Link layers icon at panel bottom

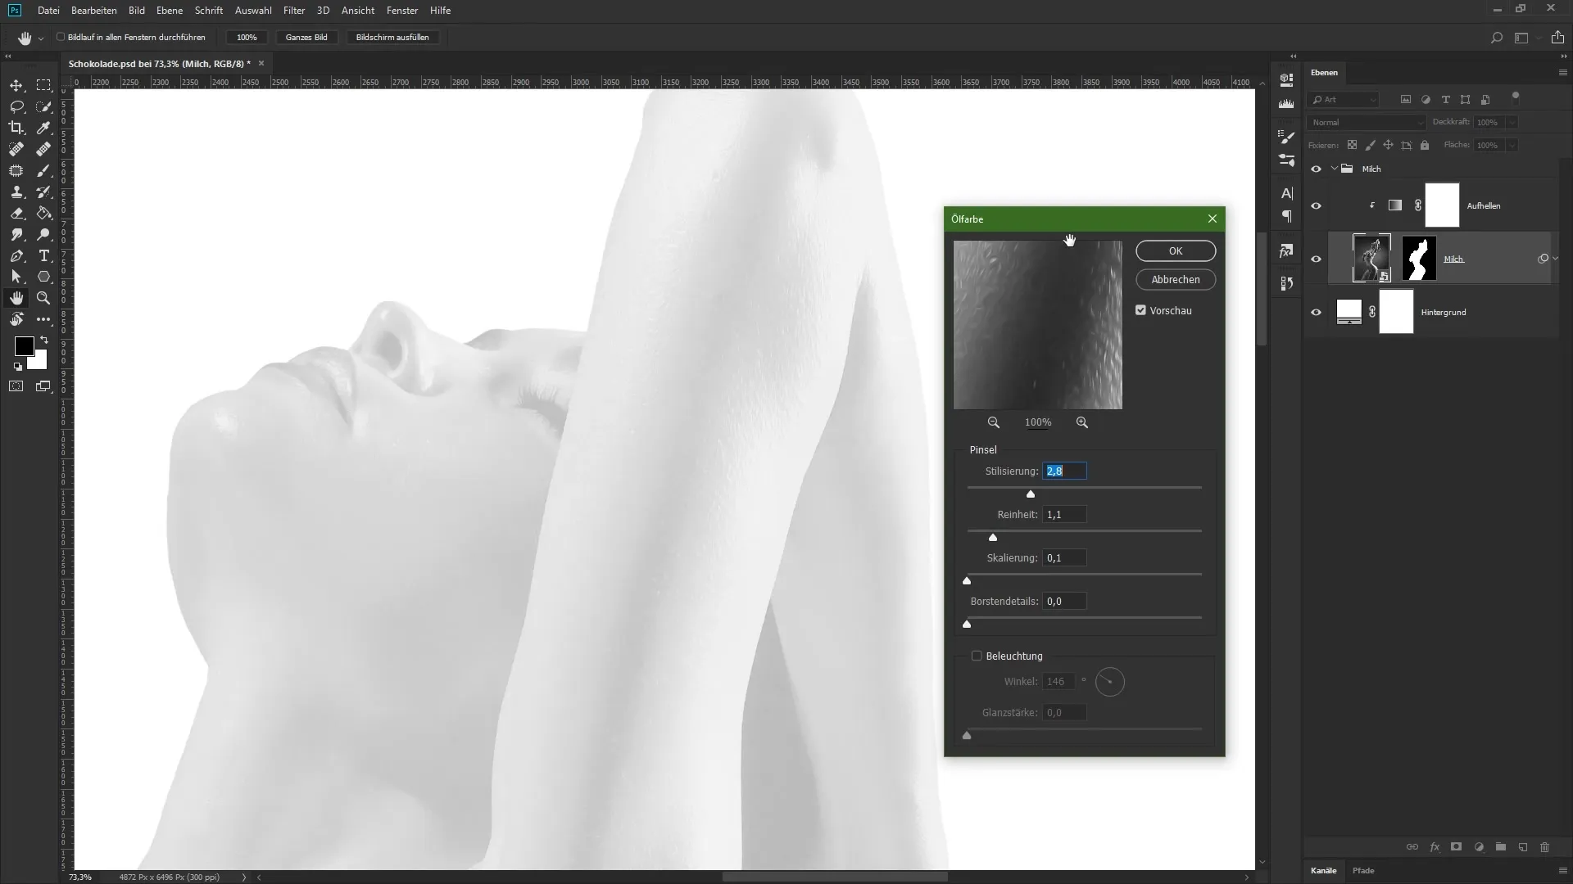[x=1412, y=847]
